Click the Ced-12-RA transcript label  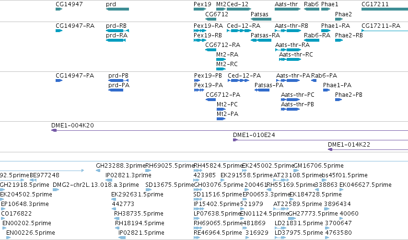click(244, 26)
